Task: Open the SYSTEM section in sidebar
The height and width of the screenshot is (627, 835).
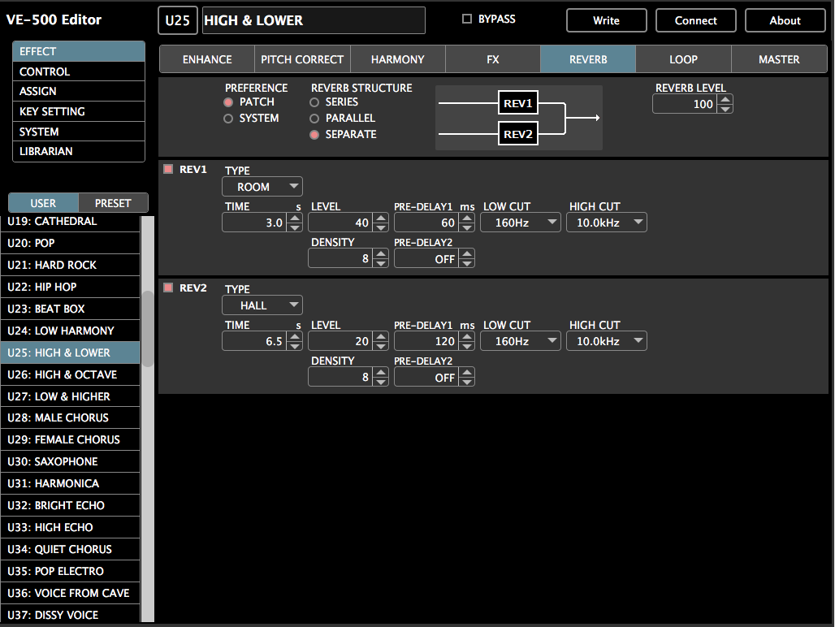Action: coord(79,132)
